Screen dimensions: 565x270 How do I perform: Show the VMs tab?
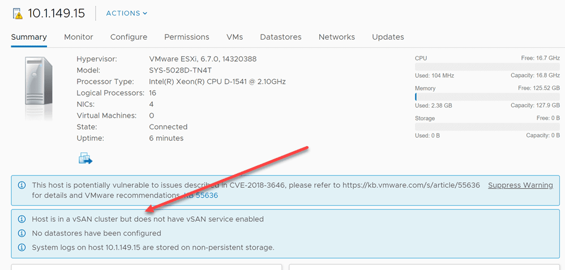(234, 37)
